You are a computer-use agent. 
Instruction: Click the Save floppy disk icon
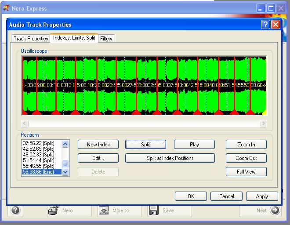tap(154, 210)
